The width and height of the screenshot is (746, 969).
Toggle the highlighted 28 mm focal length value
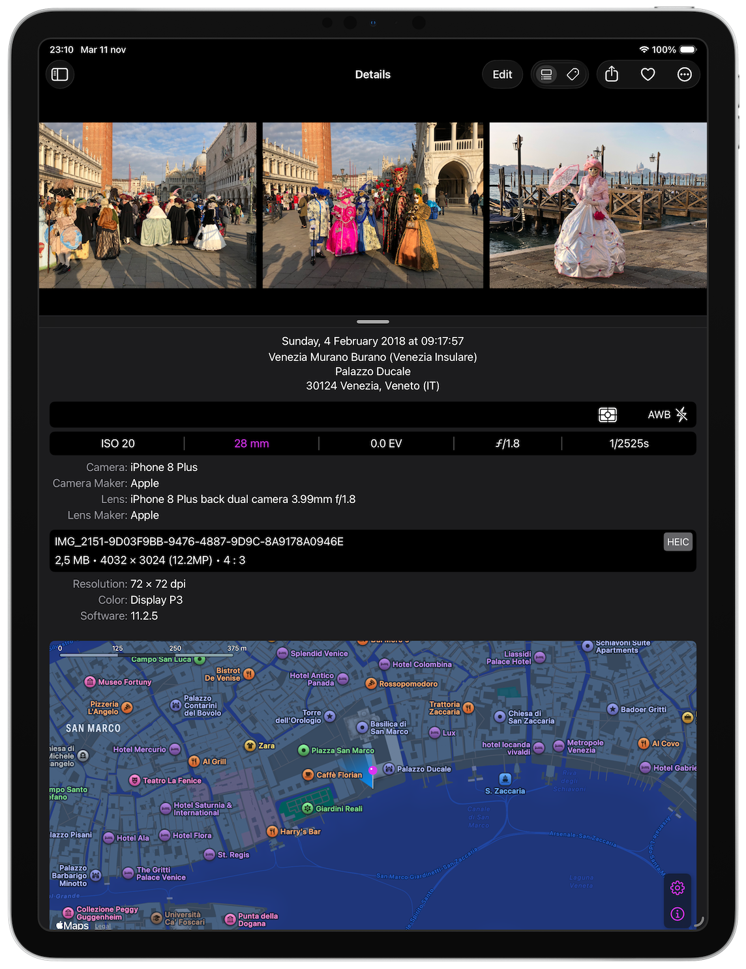[x=252, y=443]
